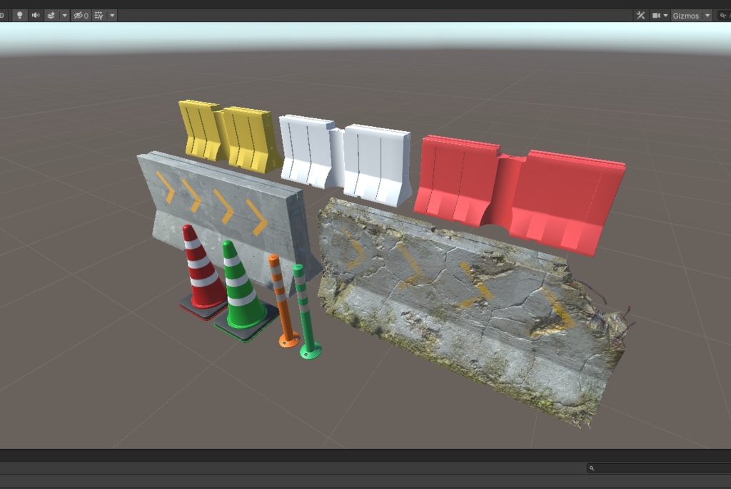Open the camera settings dropdown arrow
The height and width of the screenshot is (489, 731).
click(x=665, y=15)
